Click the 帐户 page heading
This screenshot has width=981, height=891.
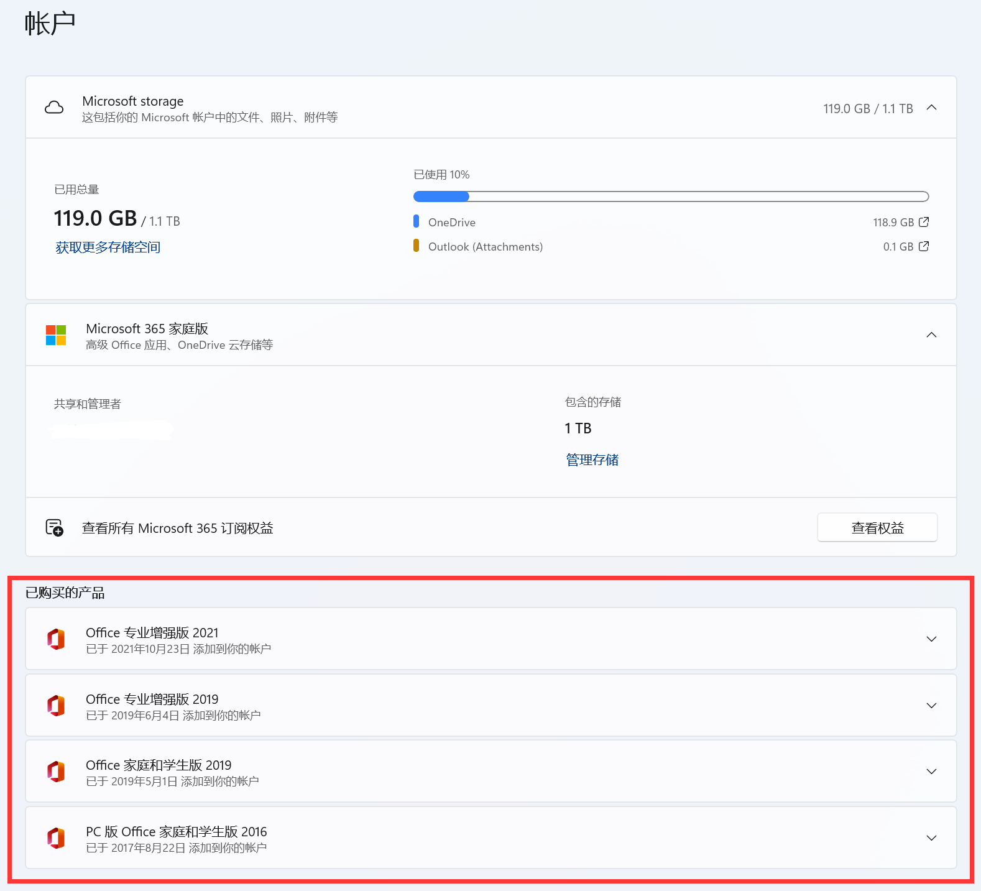pos(50,24)
